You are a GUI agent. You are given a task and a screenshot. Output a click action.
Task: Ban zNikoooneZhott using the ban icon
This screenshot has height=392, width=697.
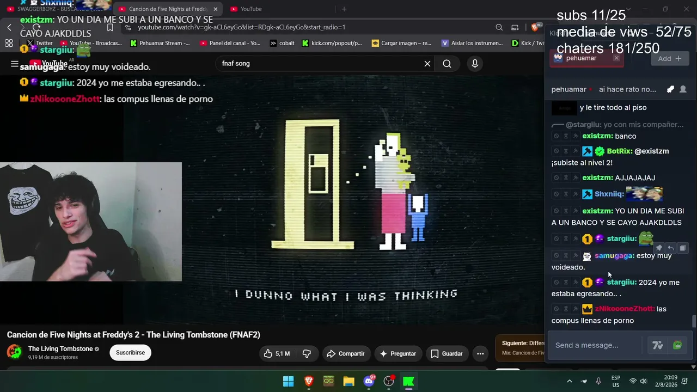point(556,309)
